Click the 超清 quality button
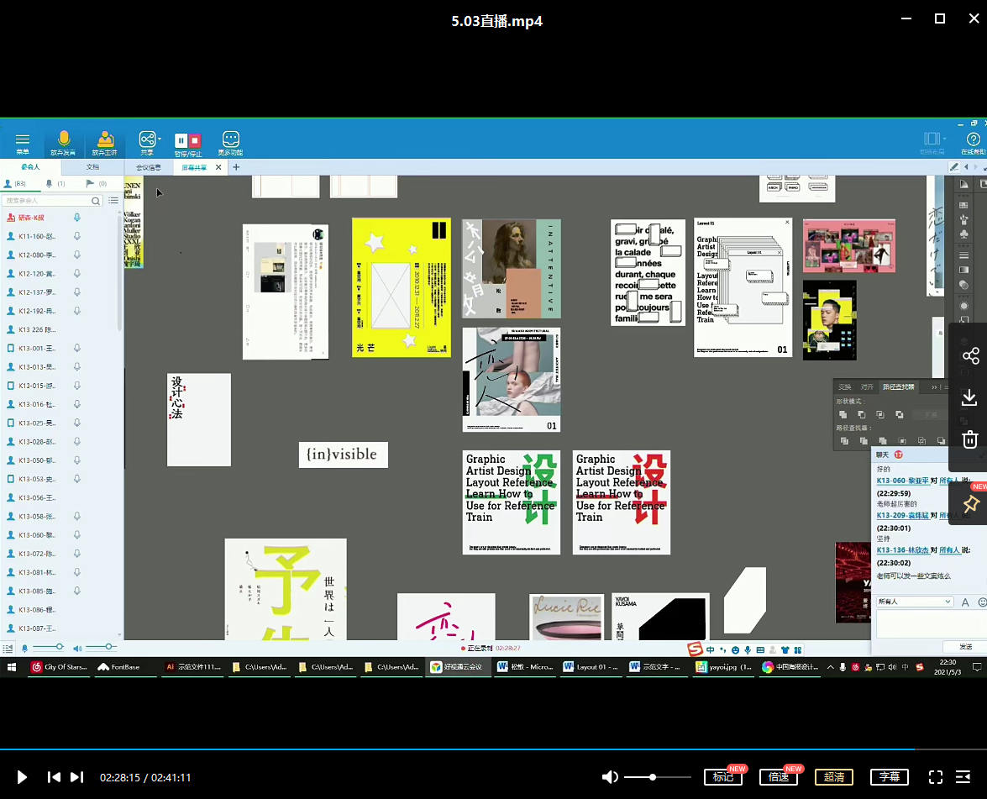 pos(834,777)
